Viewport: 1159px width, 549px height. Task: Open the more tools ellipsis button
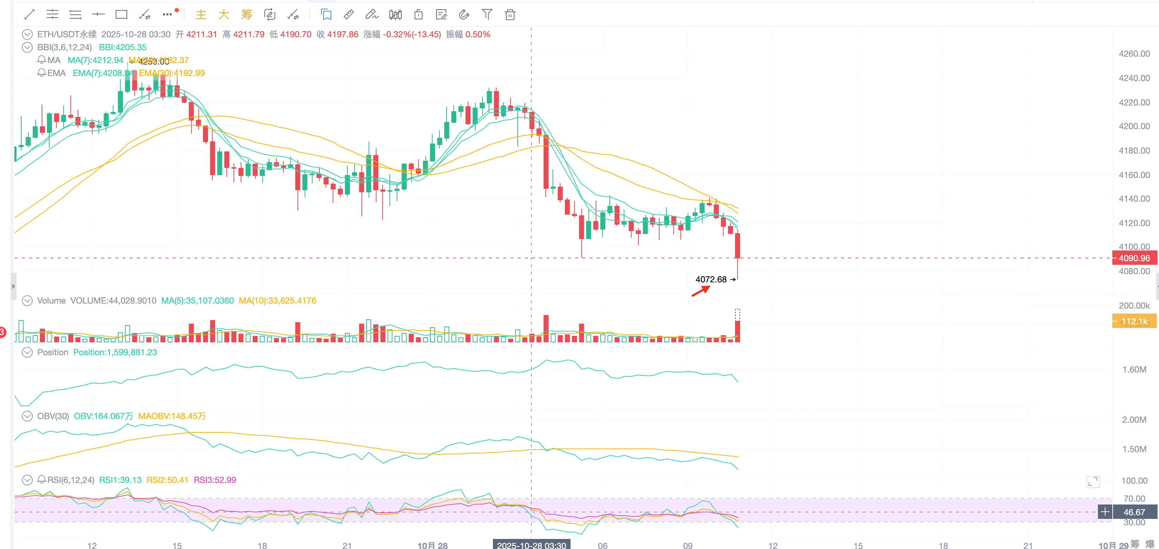[167, 15]
